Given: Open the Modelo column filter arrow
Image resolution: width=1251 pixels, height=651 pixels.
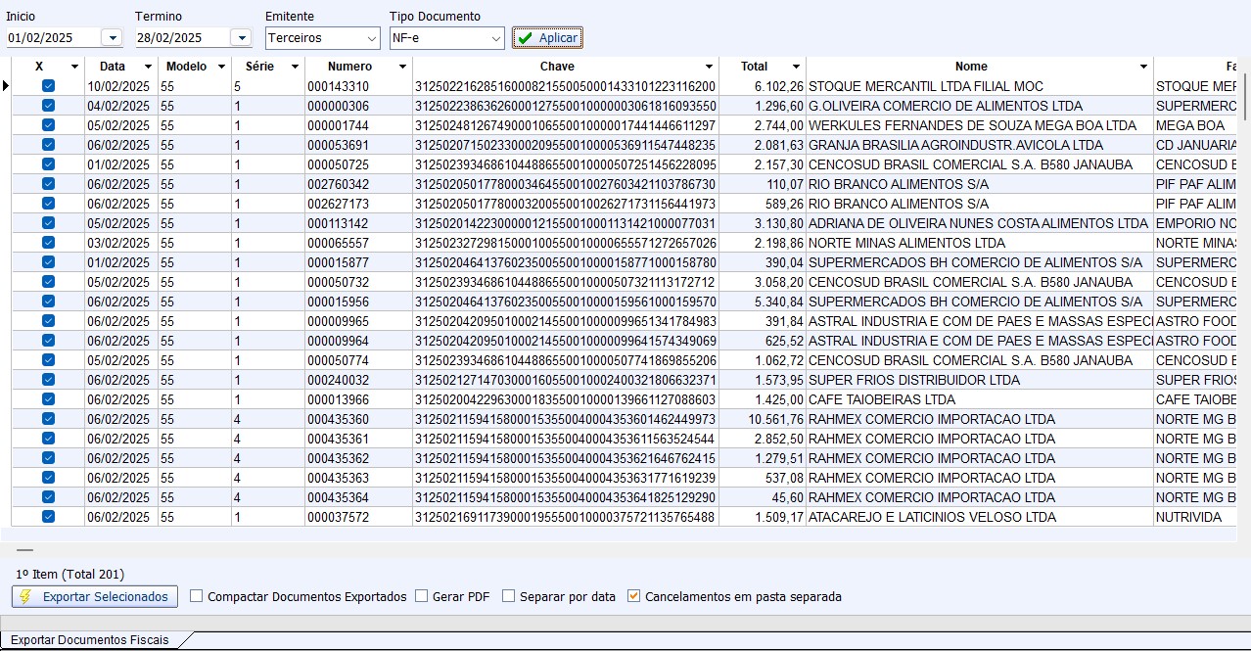Looking at the screenshot, I should tap(220, 67).
